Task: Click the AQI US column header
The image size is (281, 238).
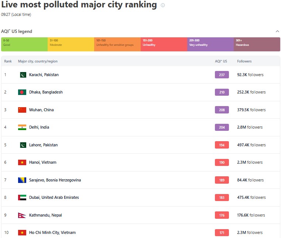Action: tap(221, 61)
